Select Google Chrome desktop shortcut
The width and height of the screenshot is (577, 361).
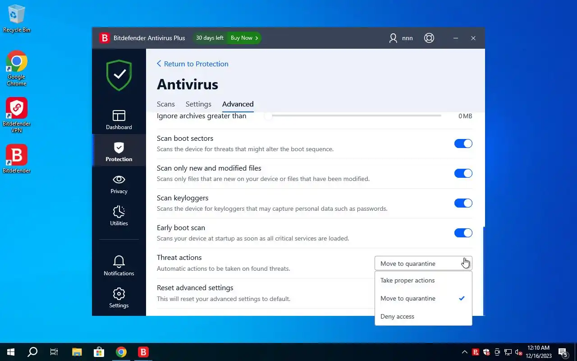[17, 68]
